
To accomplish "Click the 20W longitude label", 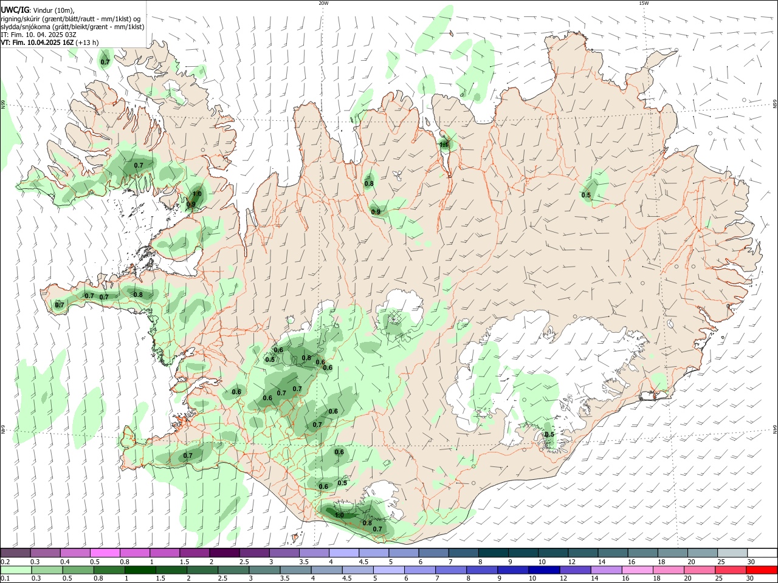I will pos(323,3).
